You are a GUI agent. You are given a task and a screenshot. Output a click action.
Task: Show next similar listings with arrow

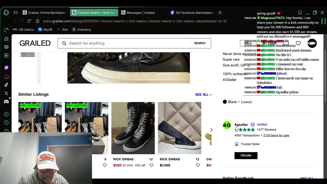(x=211, y=130)
